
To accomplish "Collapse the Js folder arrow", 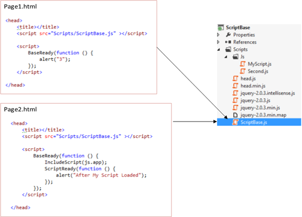I will 226,57.
